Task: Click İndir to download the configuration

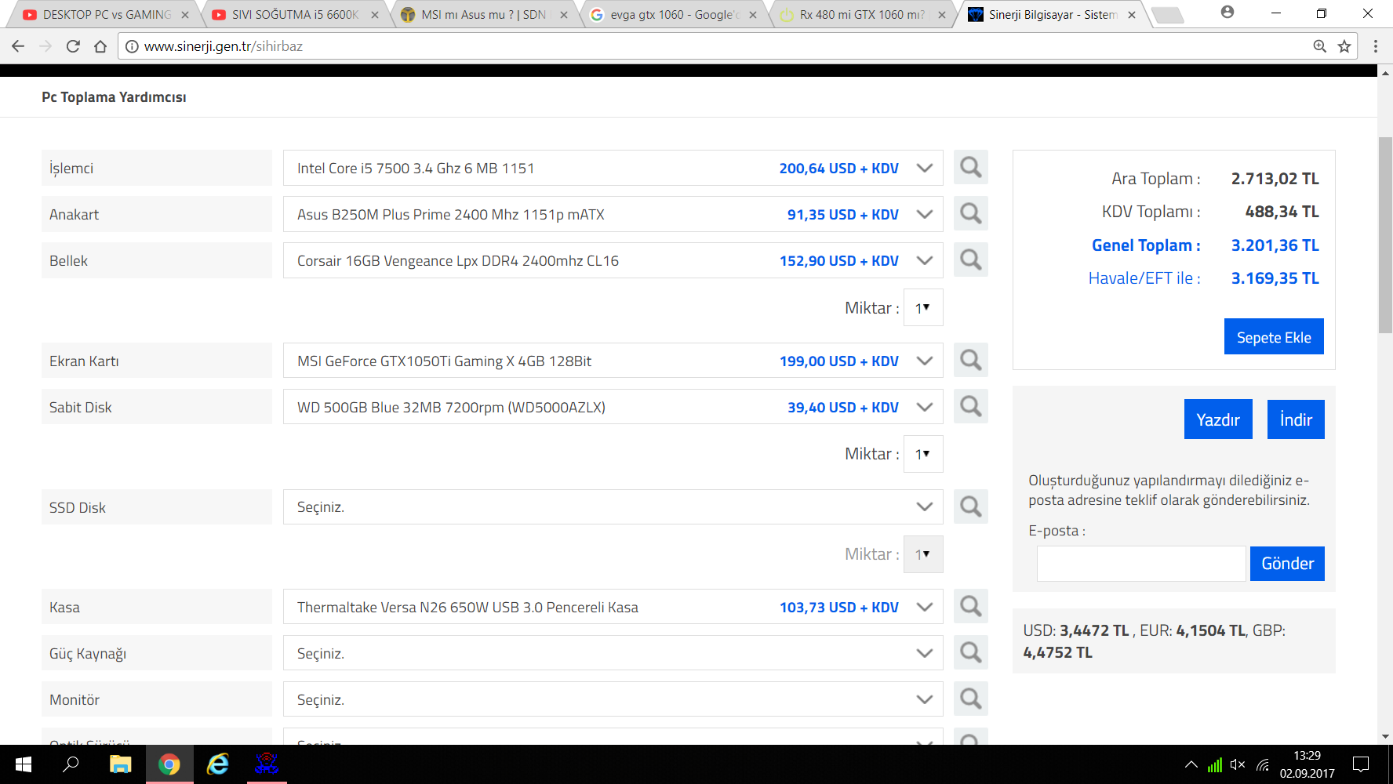Action: pos(1296,419)
